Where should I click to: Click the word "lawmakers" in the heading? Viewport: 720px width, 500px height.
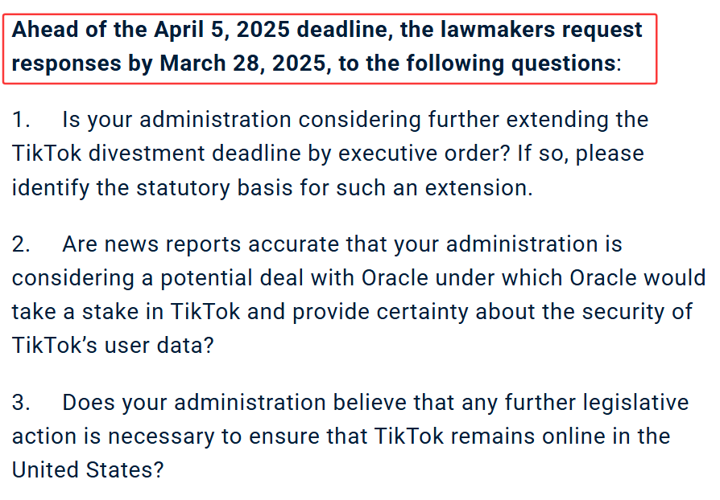(x=497, y=31)
